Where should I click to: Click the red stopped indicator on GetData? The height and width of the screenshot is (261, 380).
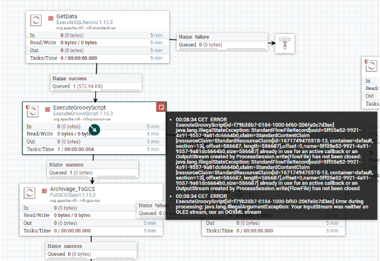(51, 18)
